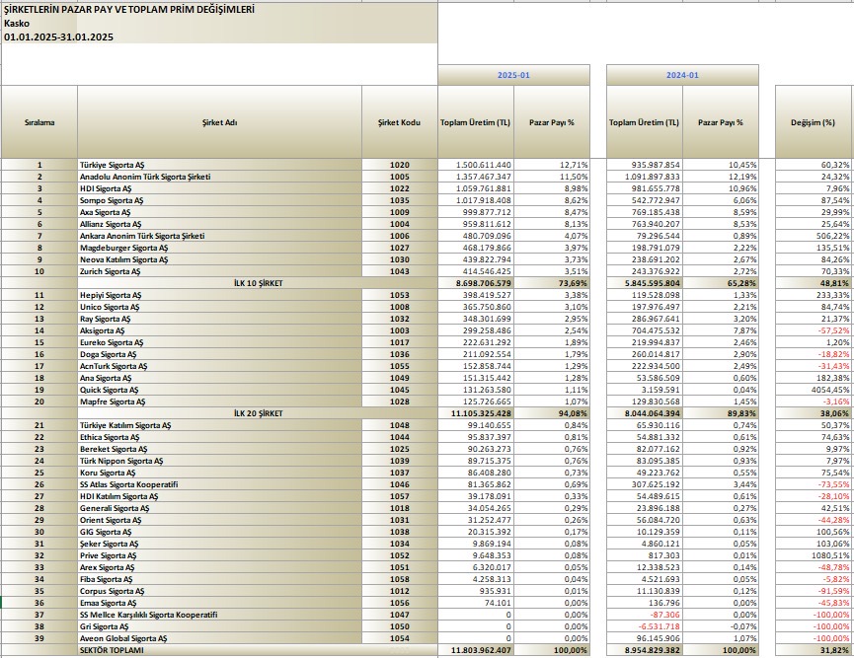
Task: Select the 'Unico Sigorta AŞ' cell
Action: (219, 307)
